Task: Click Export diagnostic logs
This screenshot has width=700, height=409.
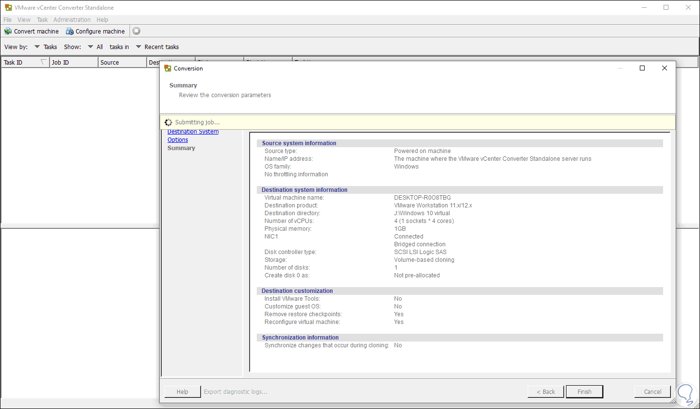Action: pyautogui.click(x=235, y=392)
